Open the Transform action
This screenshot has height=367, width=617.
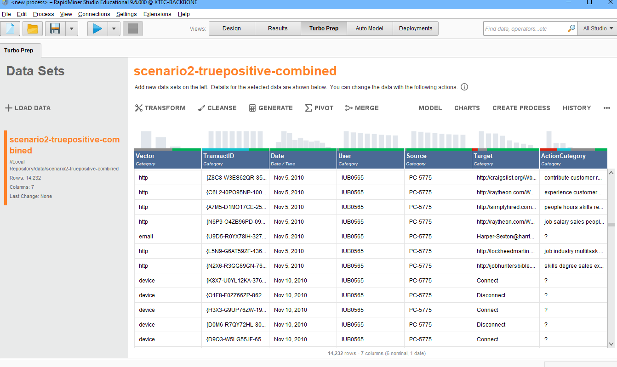point(160,108)
